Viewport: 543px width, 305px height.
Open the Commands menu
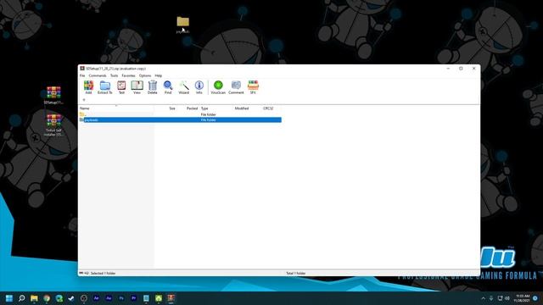(x=98, y=75)
